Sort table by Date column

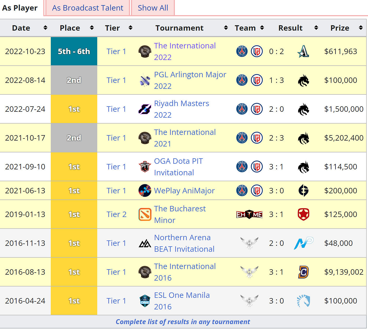click(45, 28)
